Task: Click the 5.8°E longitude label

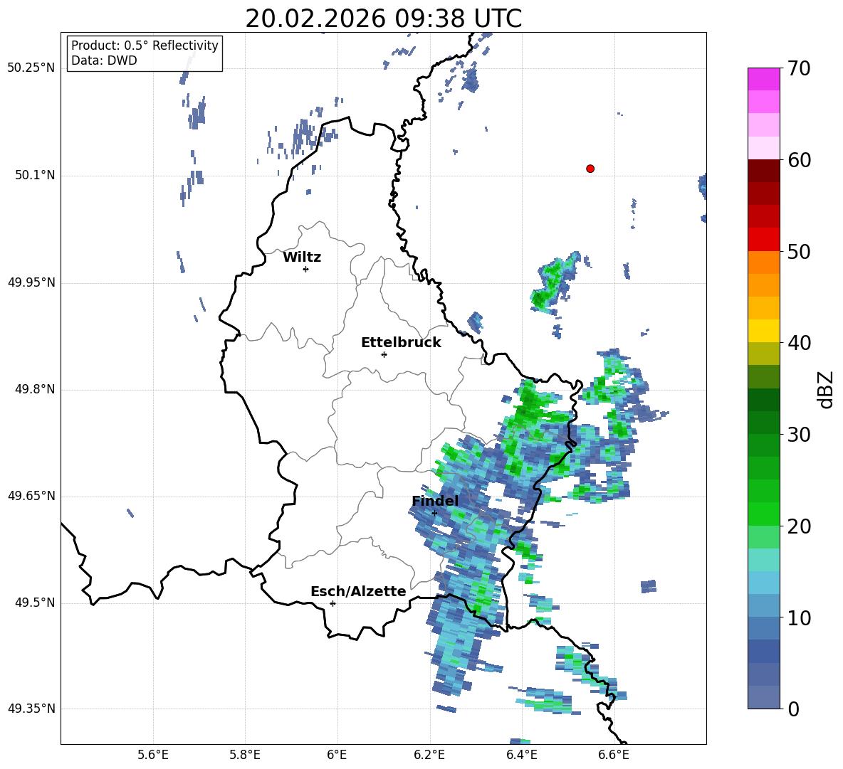Action: point(245,755)
